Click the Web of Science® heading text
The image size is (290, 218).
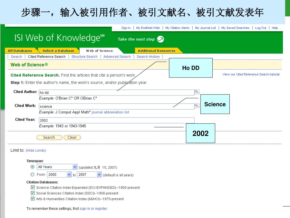tap(29, 65)
